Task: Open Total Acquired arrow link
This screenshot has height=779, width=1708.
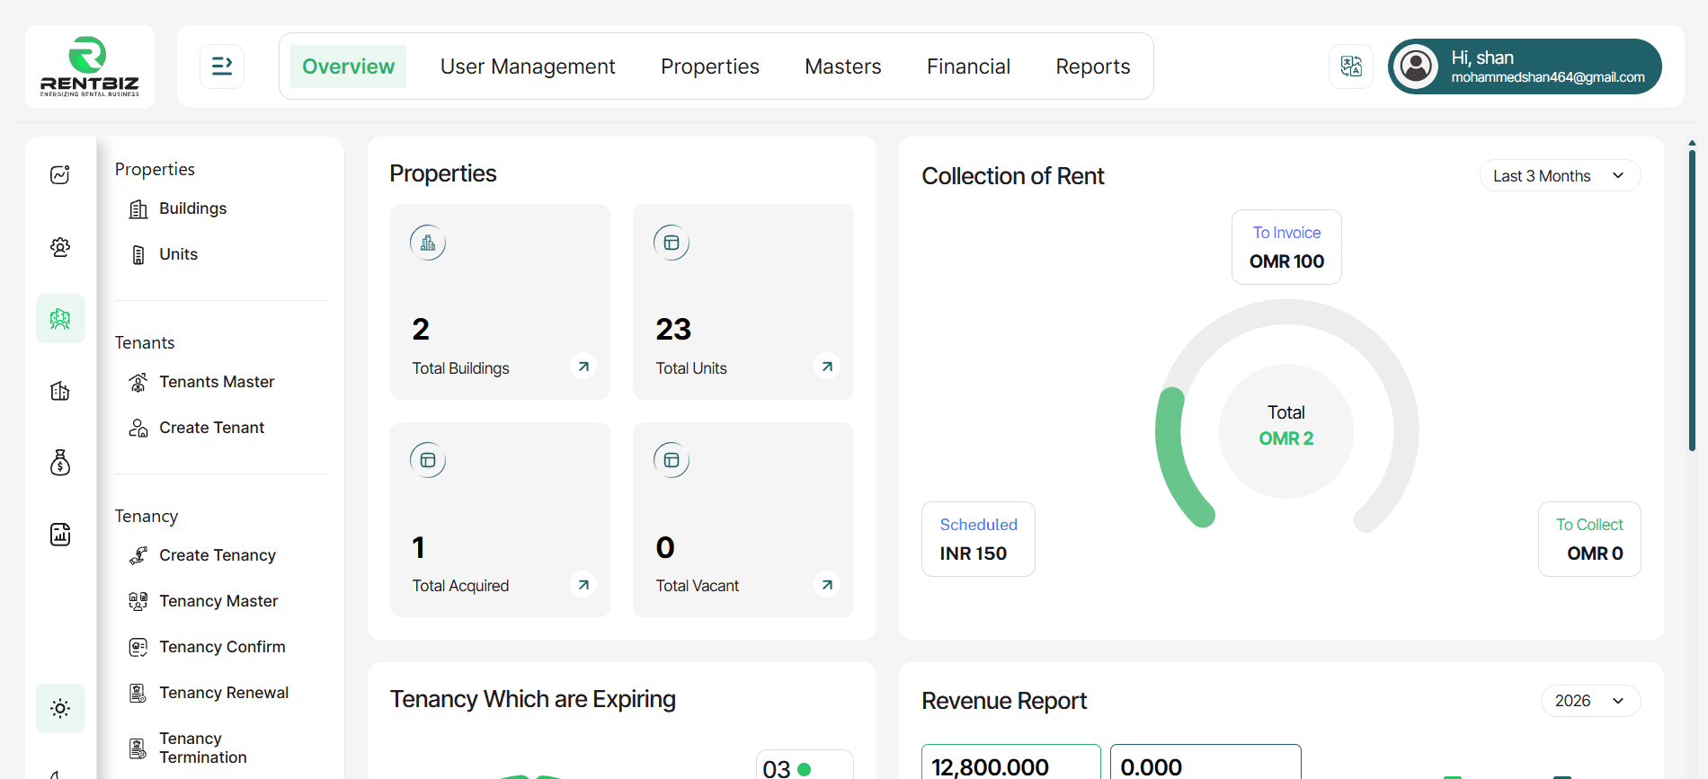Action: click(583, 585)
